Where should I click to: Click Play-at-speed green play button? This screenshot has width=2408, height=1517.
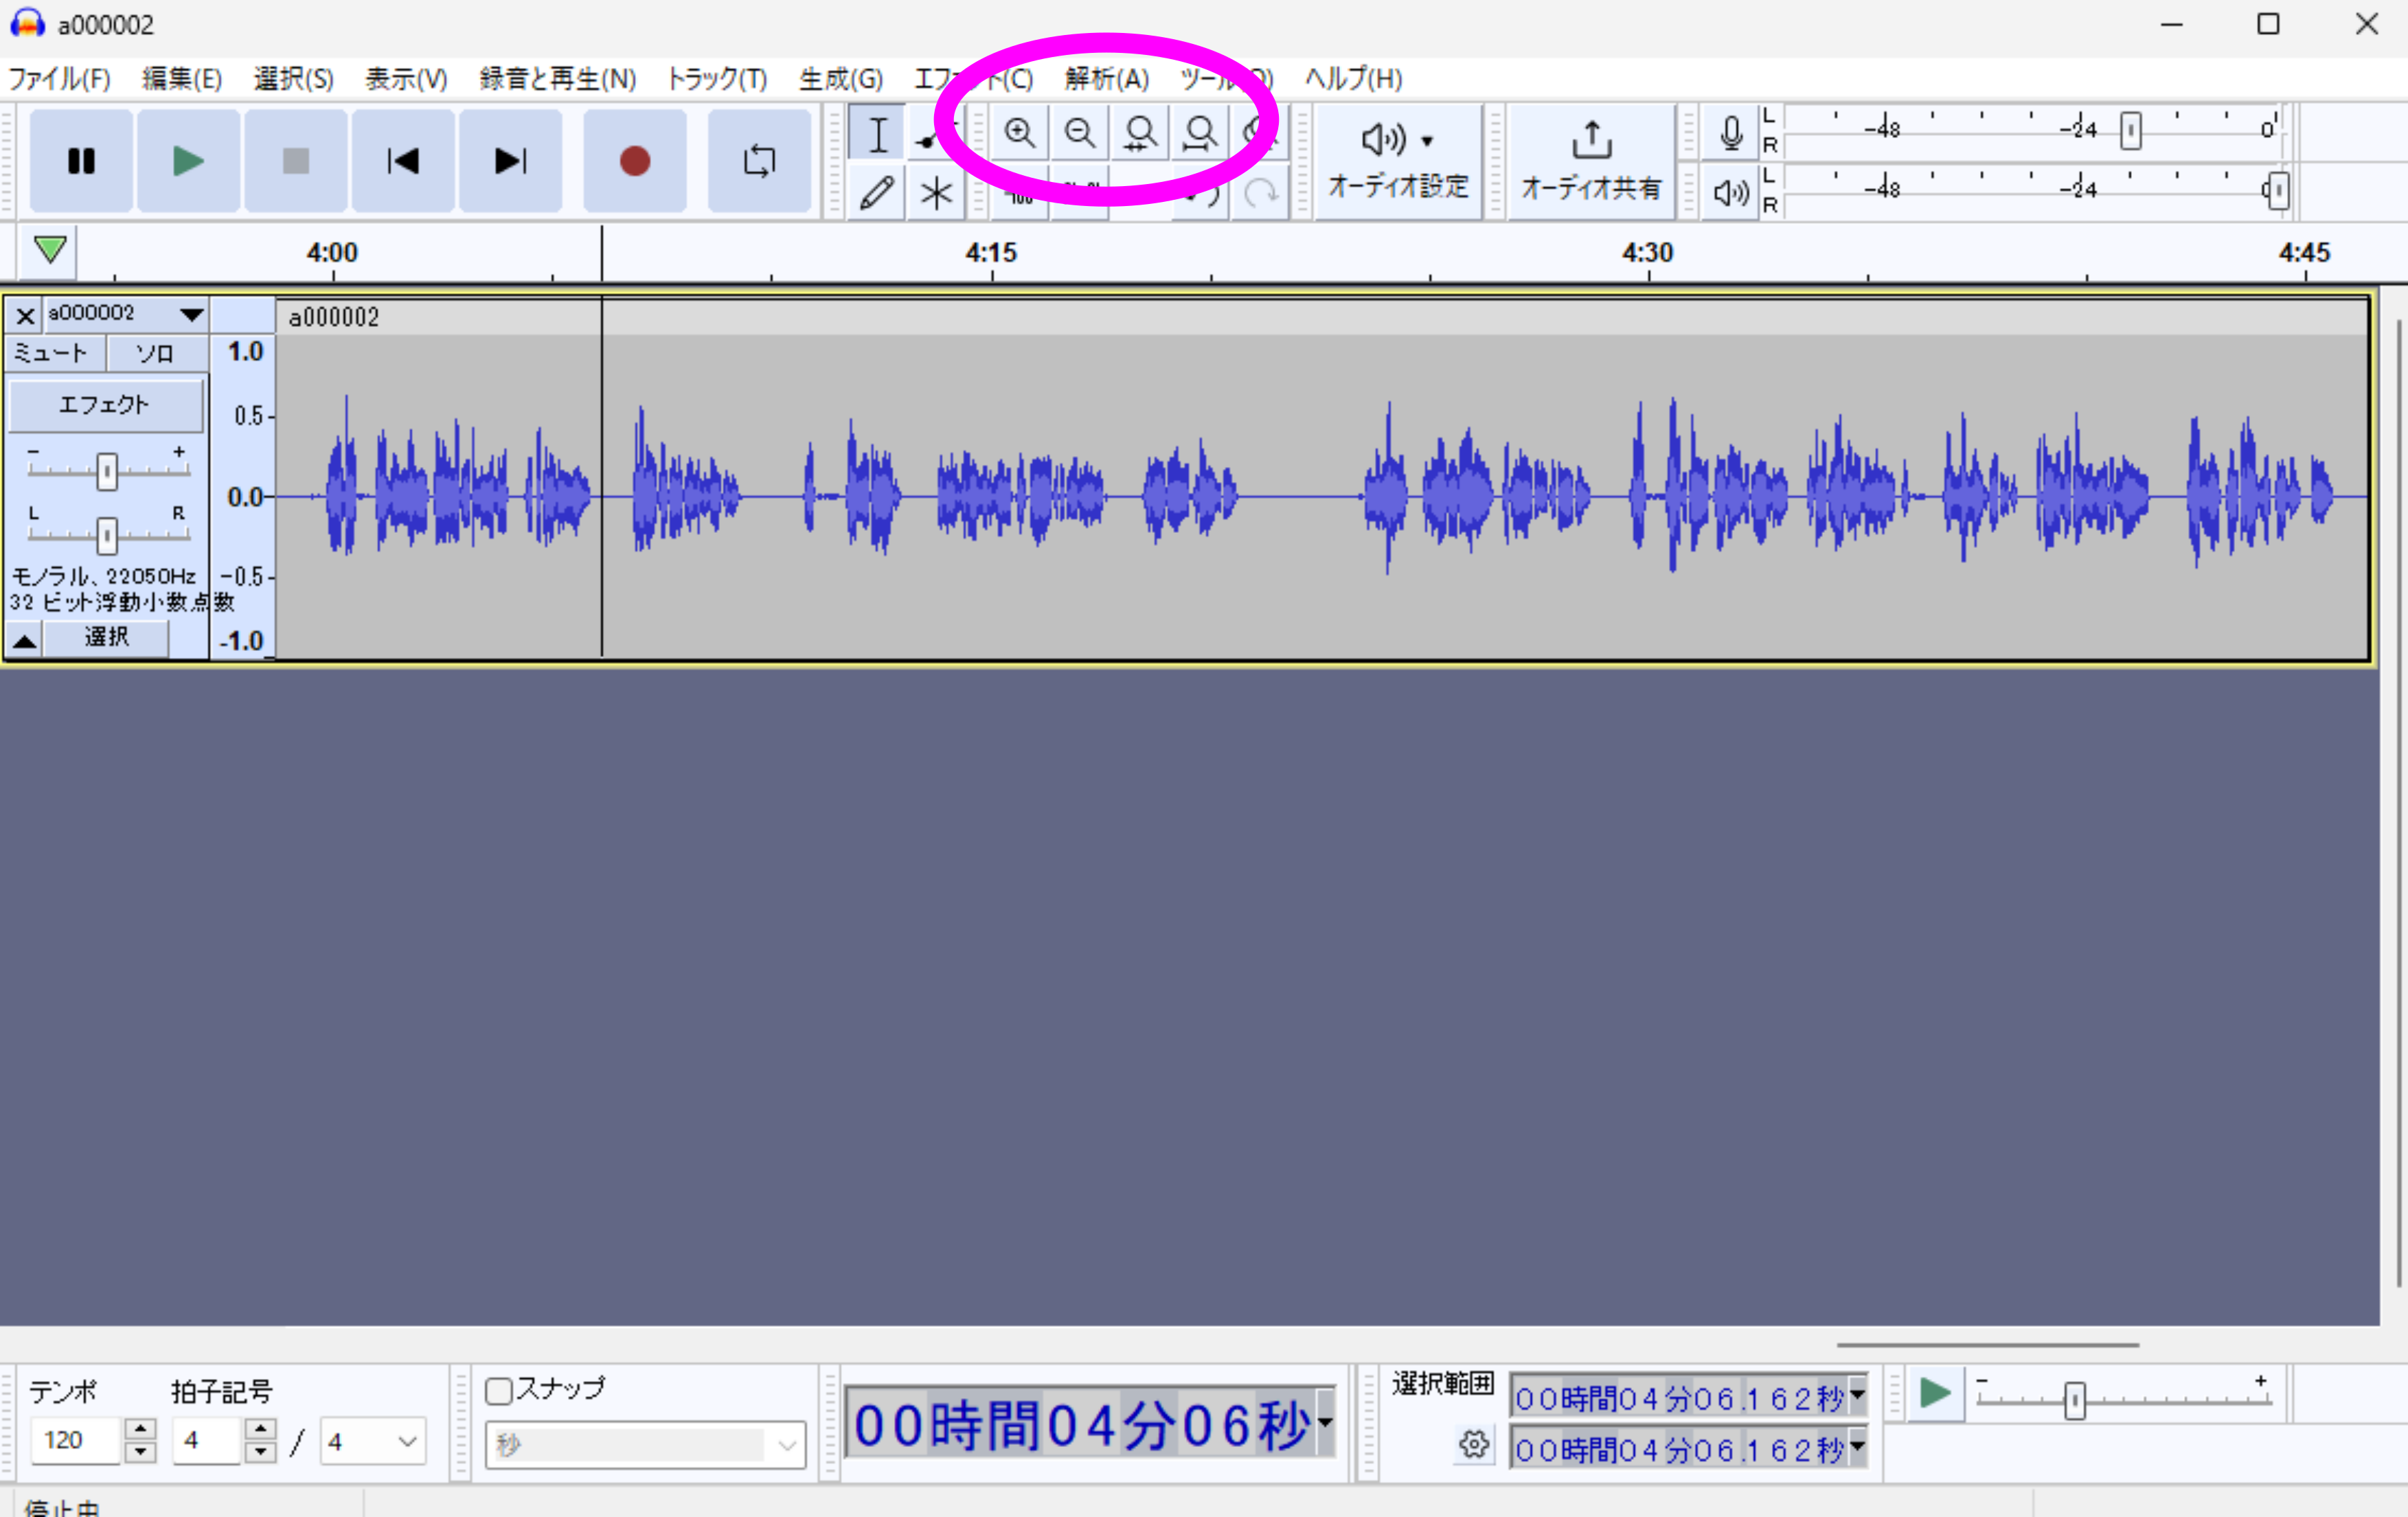tap(1935, 1393)
